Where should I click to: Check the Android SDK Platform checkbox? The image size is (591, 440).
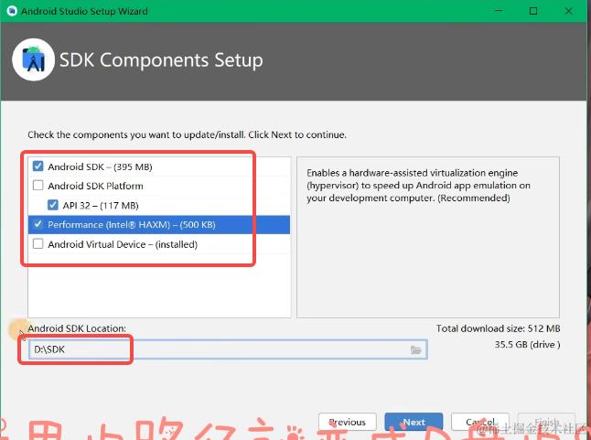[38, 186]
